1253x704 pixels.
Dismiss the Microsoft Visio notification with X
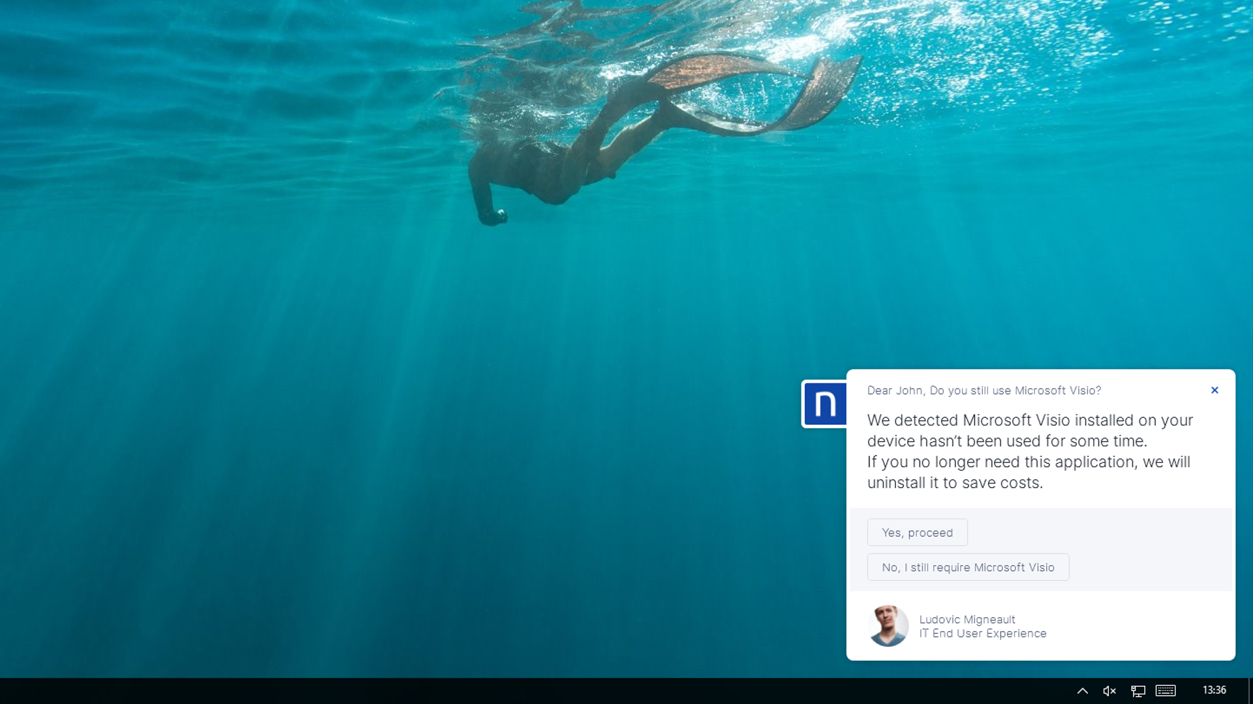pyautogui.click(x=1214, y=390)
